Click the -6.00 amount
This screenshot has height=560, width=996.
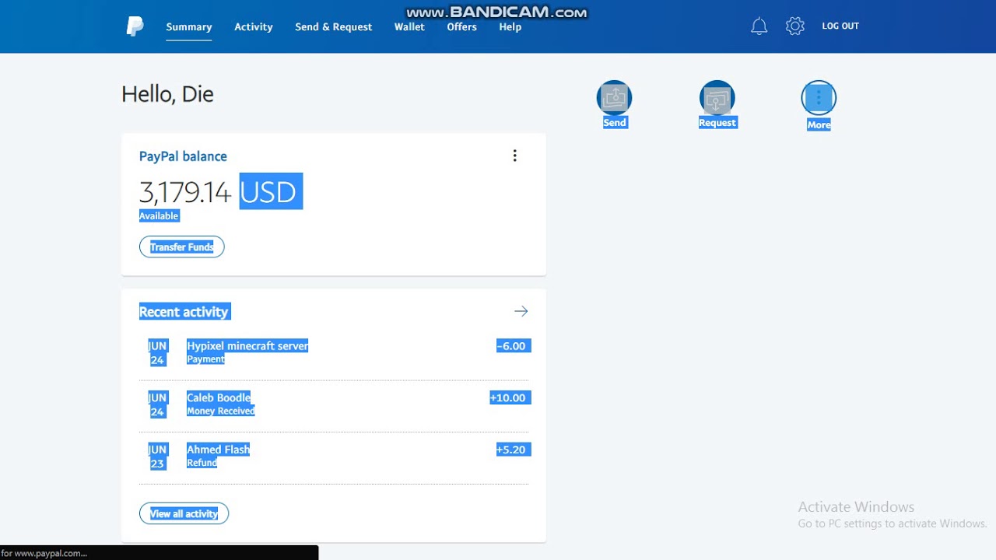[513, 346]
